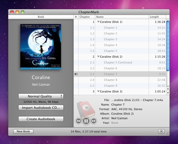
Task: Toggle the info drawer button in status bar
Action: [161, 132]
